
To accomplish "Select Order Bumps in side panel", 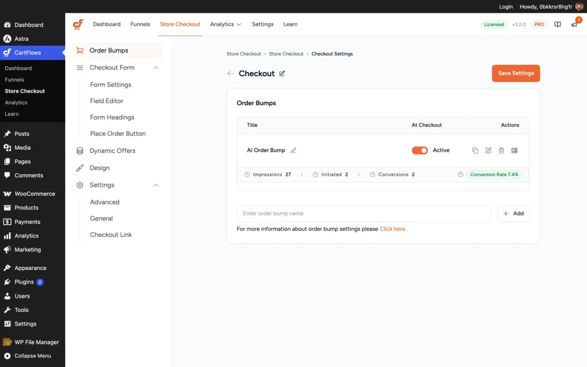I will (118, 50).
